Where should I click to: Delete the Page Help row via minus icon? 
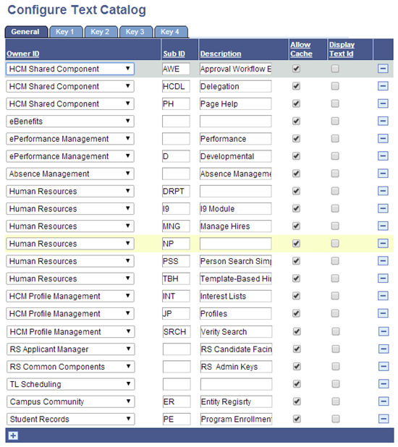(383, 103)
